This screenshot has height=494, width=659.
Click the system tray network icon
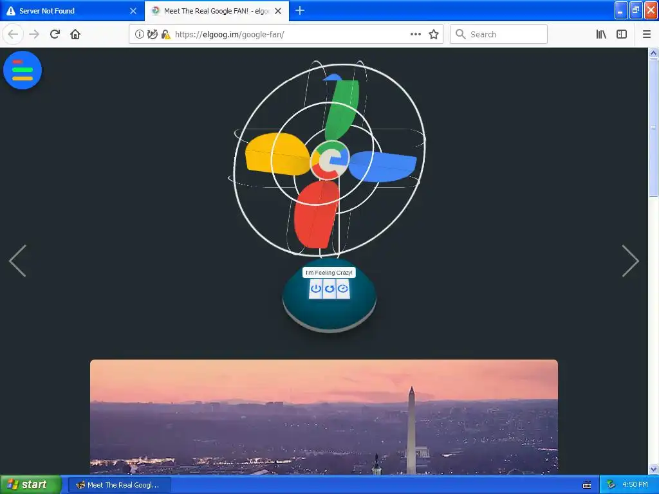click(x=611, y=485)
